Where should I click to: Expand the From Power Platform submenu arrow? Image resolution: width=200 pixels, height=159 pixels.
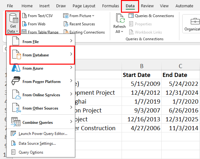point(71,80)
